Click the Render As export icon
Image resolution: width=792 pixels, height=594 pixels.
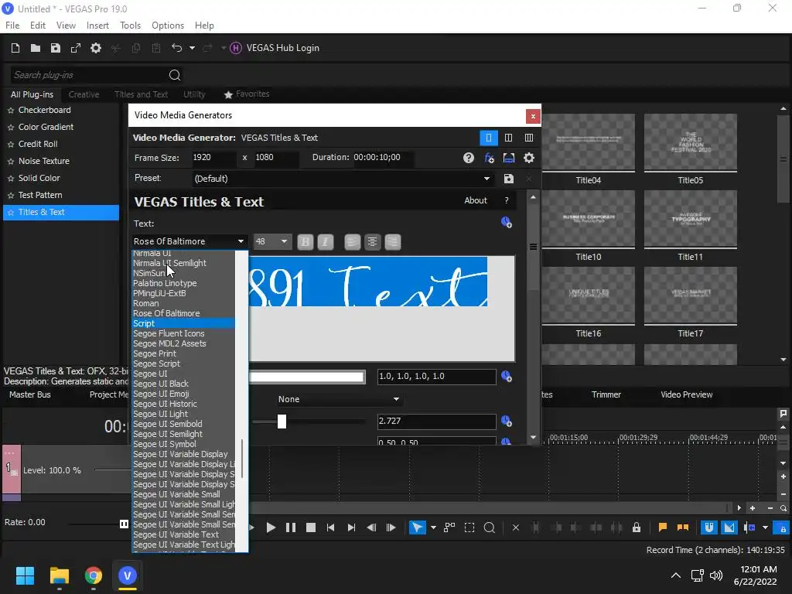pos(76,48)
